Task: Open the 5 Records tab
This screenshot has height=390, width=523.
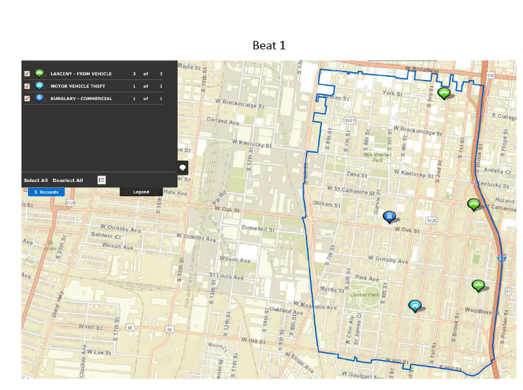Action: (46, 192)
